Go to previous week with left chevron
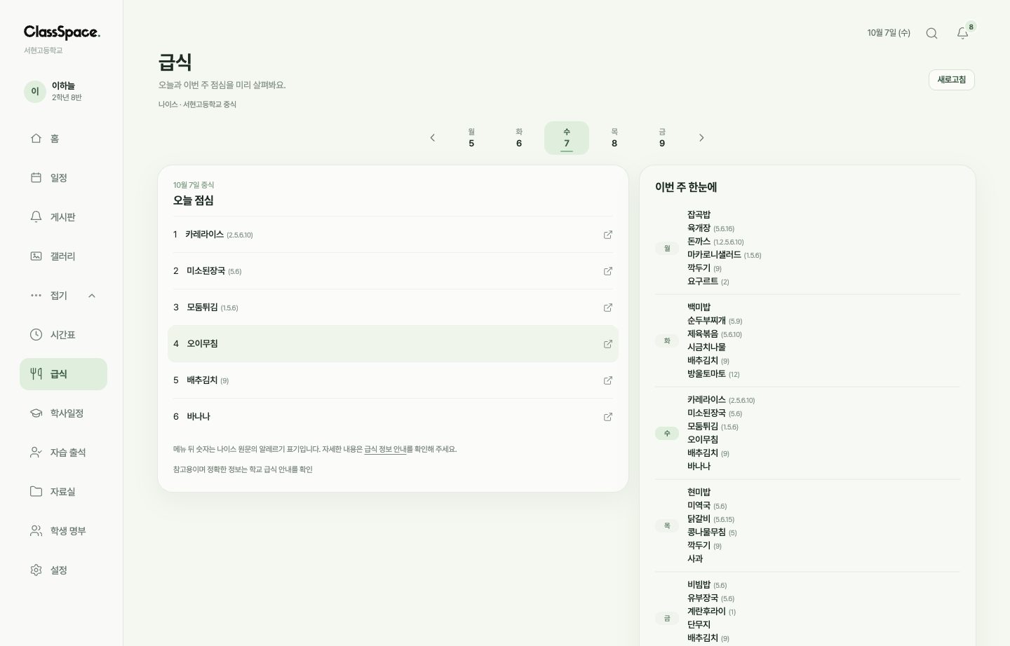This screenshot has width=1010, height=646. pyautogui.click(x=433, y=138)
